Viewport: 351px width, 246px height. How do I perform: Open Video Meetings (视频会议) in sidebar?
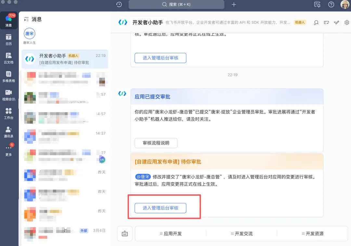9,95
